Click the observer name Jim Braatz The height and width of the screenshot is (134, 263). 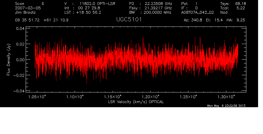click(25, 12)
